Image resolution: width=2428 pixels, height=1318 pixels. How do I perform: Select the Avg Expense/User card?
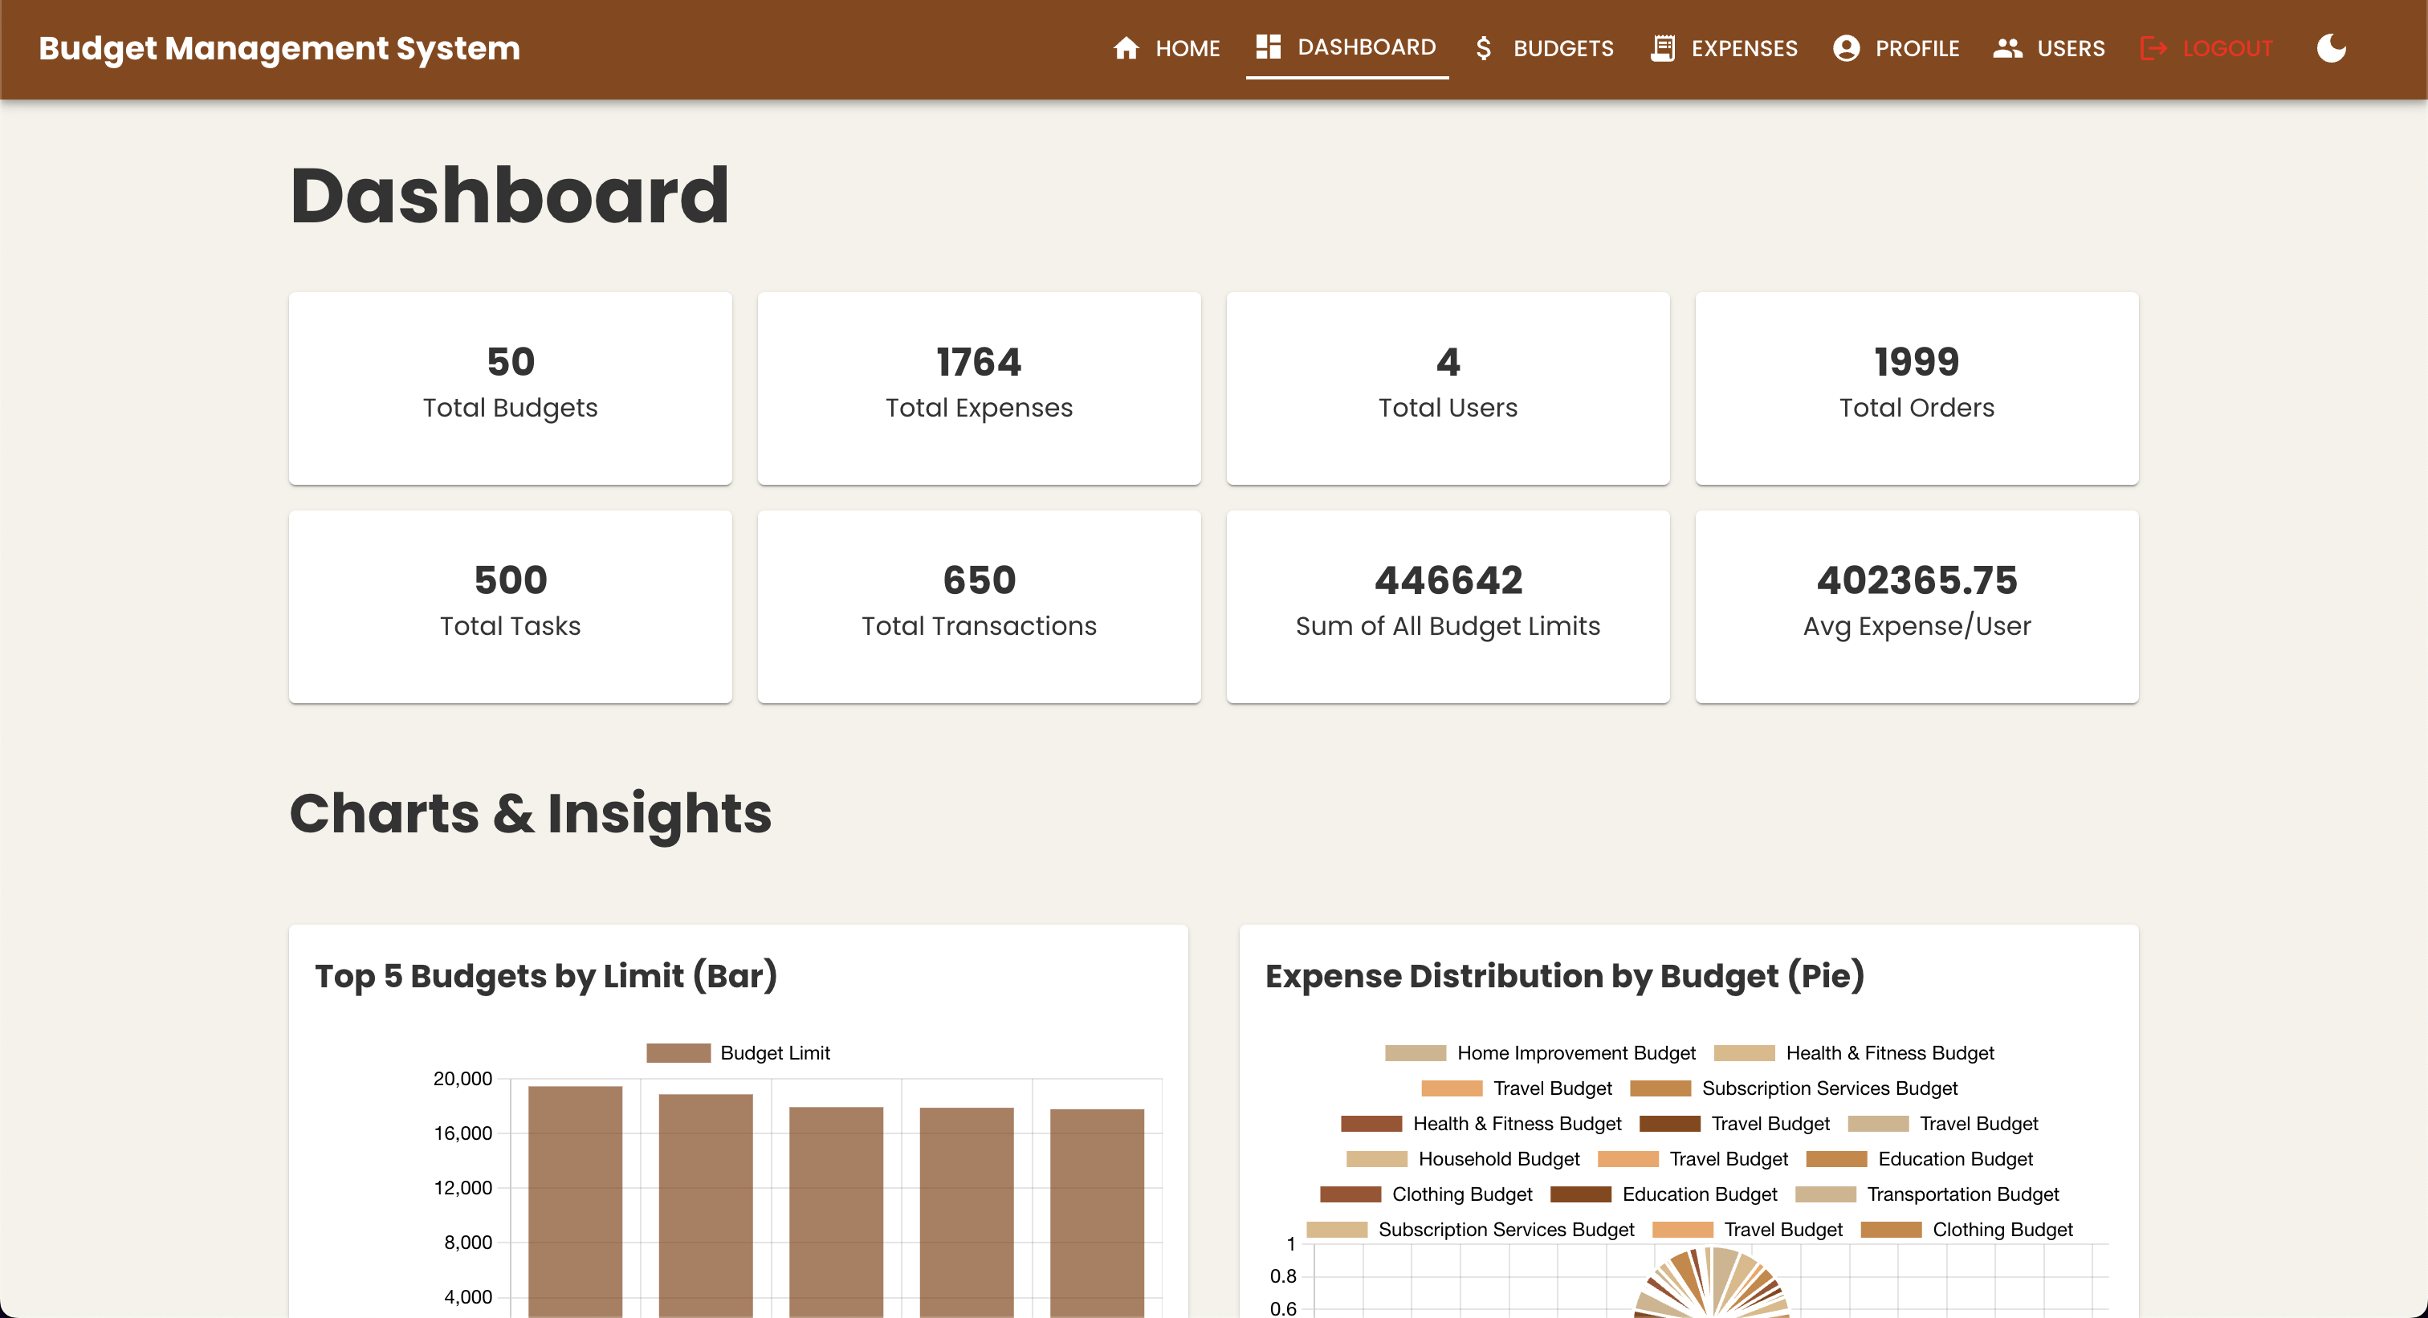[x=1917, y=607]
